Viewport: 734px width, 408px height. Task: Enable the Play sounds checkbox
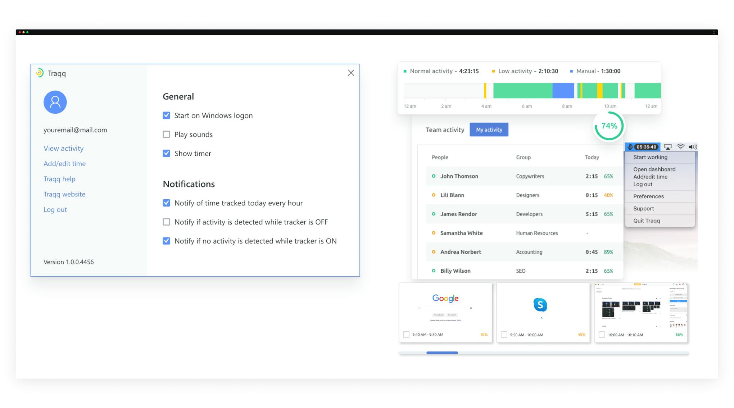click(x=166, y=135)
